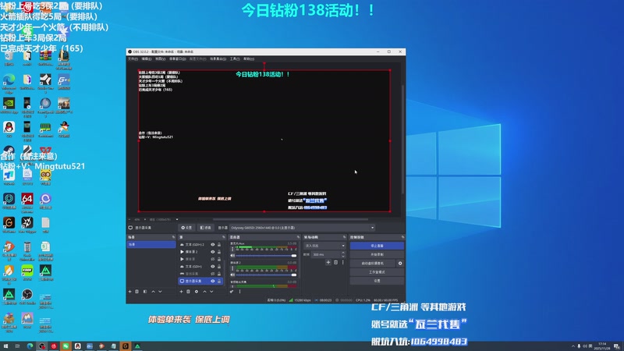
Task: Click Microsoft Edge icon in taskbar
Action: [x=30, y=346]
